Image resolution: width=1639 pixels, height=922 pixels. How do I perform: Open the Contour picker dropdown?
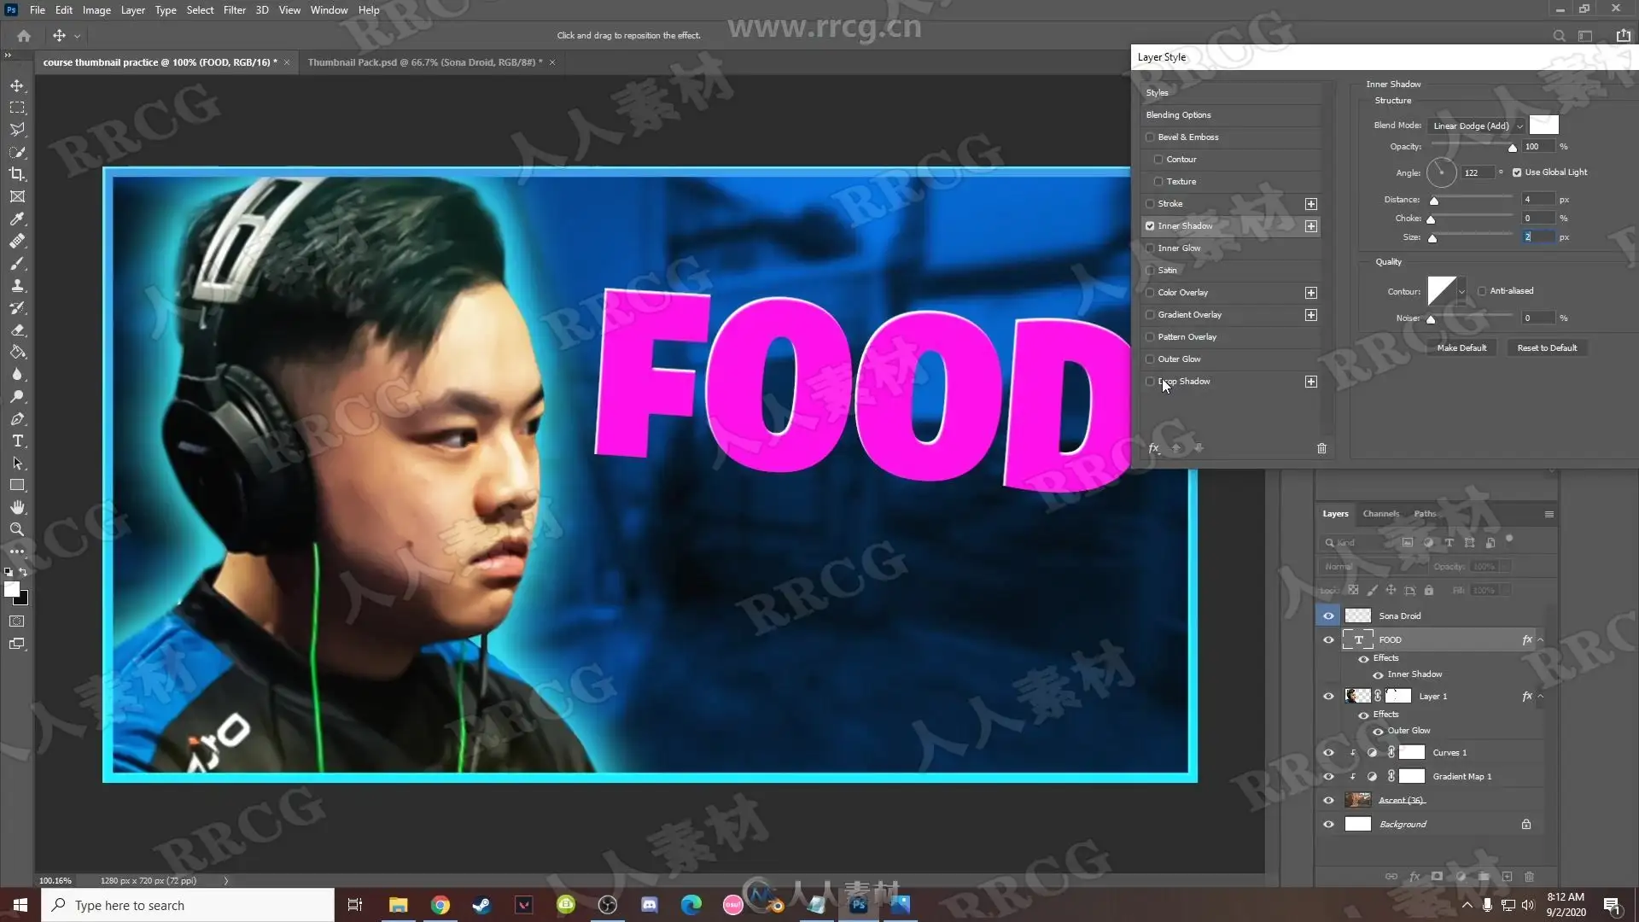[1461, 292]
